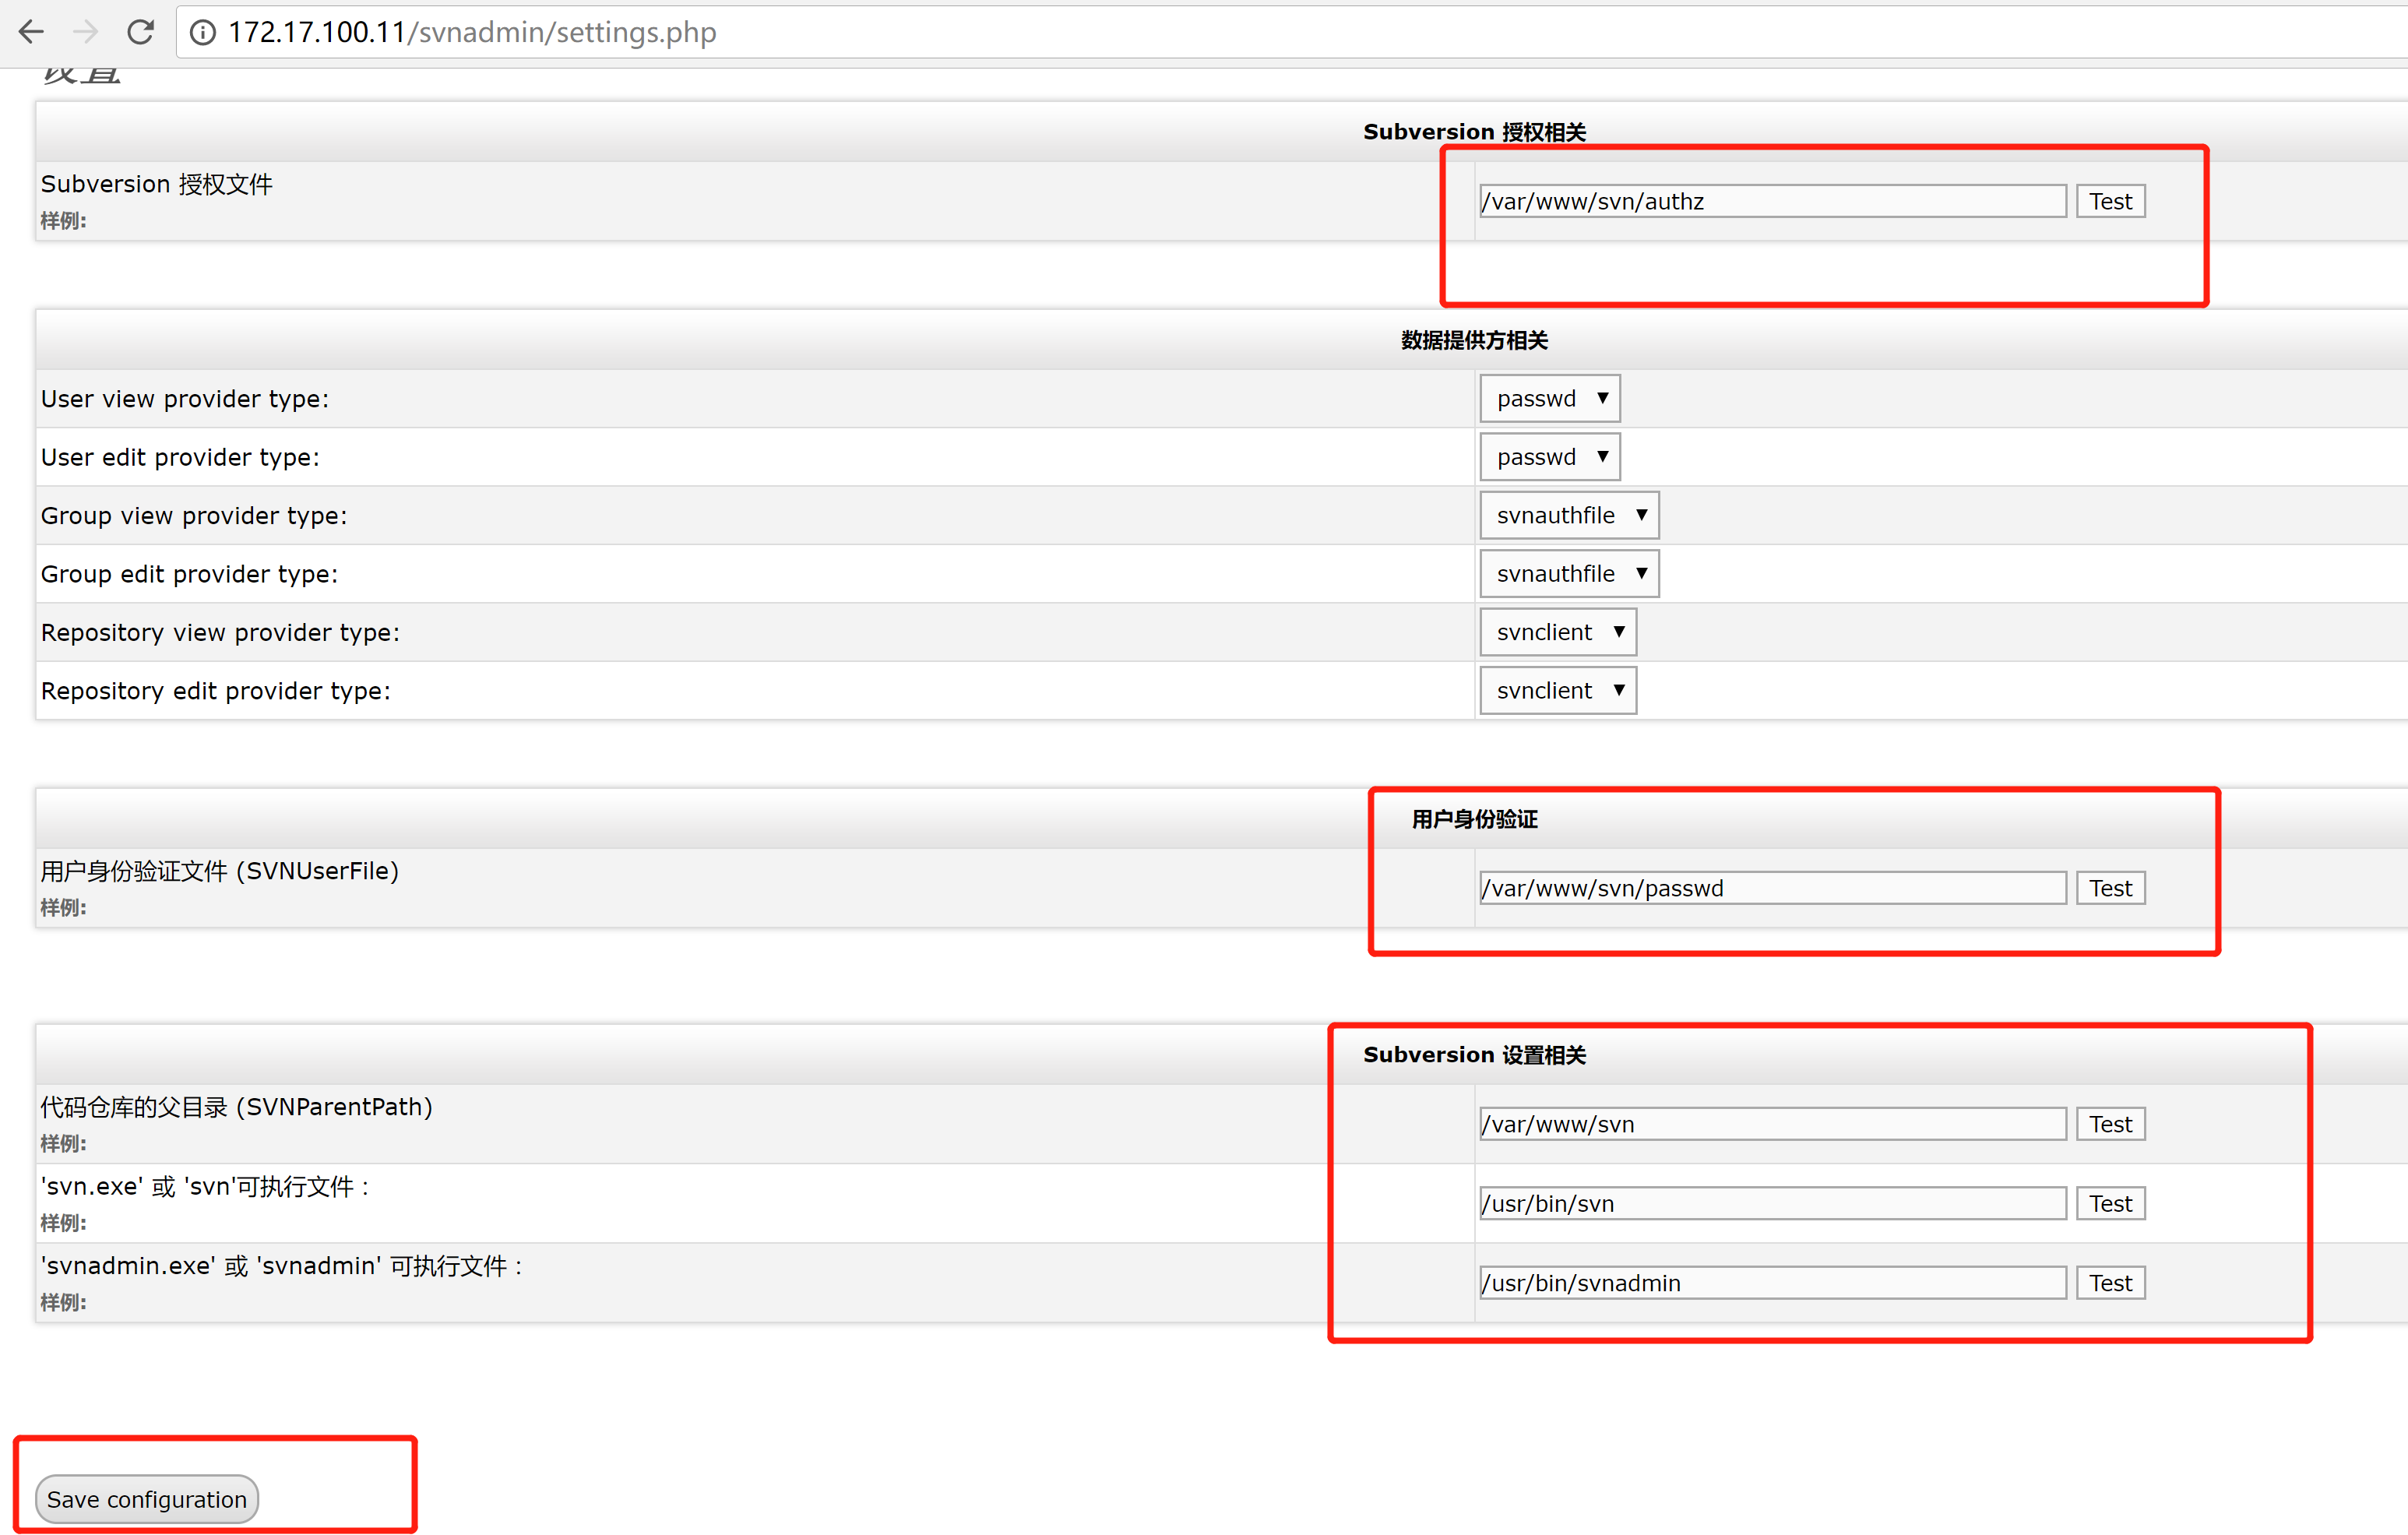The width and height of the screenshot is (2408, 1535).
Task: Click the browser back arrow
Action: pos(32,32)
